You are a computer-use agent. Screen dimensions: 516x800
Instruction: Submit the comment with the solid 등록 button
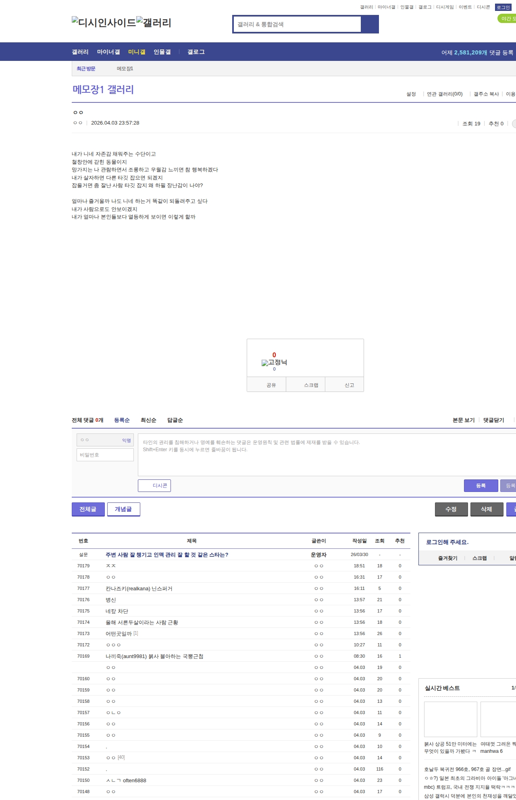pyautogui.click(x=481, y=485)
